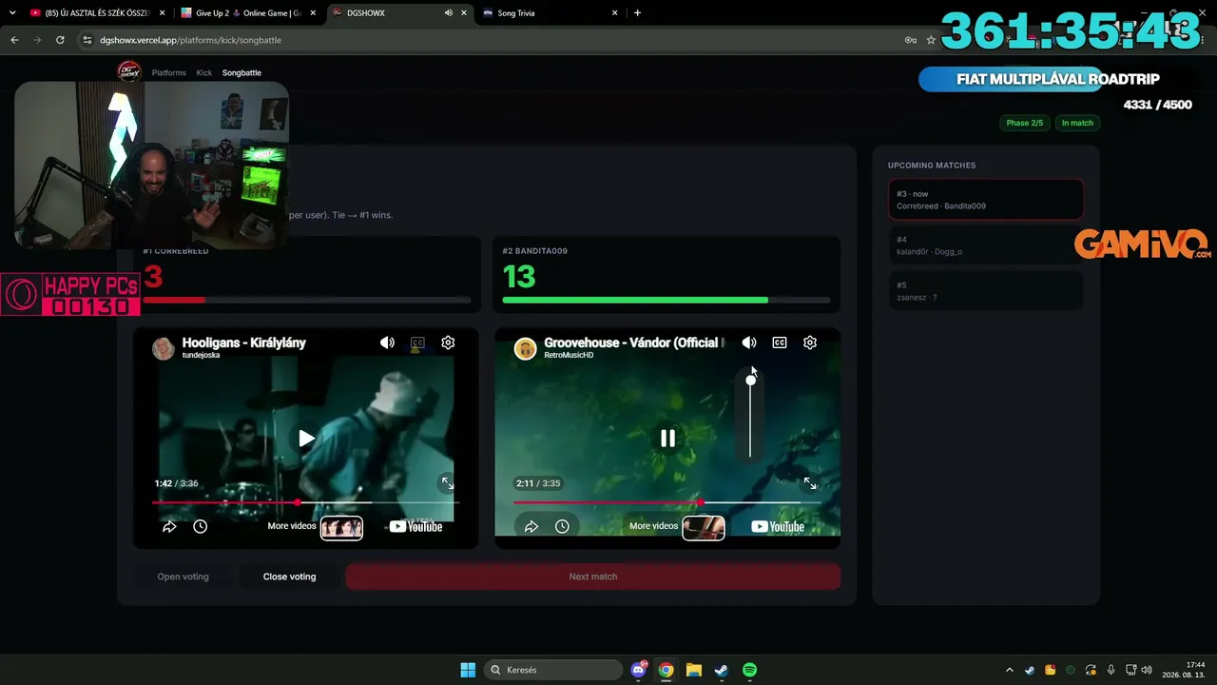Screen dimensions: 1217x685
Task: Add Hooligans video to Watch Later
Action: [x=200, y=526]
